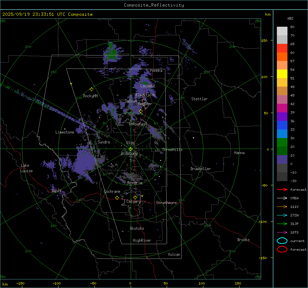The width and height of the screenshot is (308, 288).
Task: Click the cyan current ellipse icon
Action: point(282,241)
